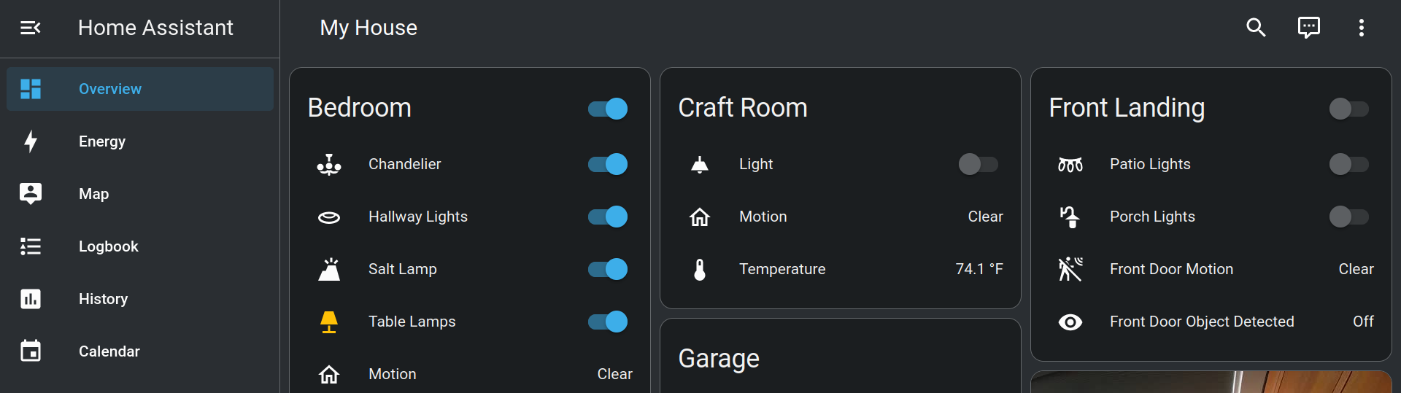This screenshot has height=393, width=1401.
Task: Enable the Craft Room Light switch
Action: (x=979, y=164)
